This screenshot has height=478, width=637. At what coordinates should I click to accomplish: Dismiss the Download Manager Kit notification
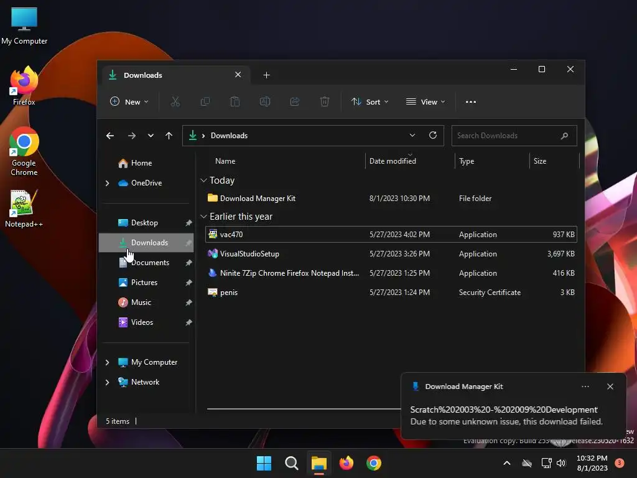tap(610, 387)
